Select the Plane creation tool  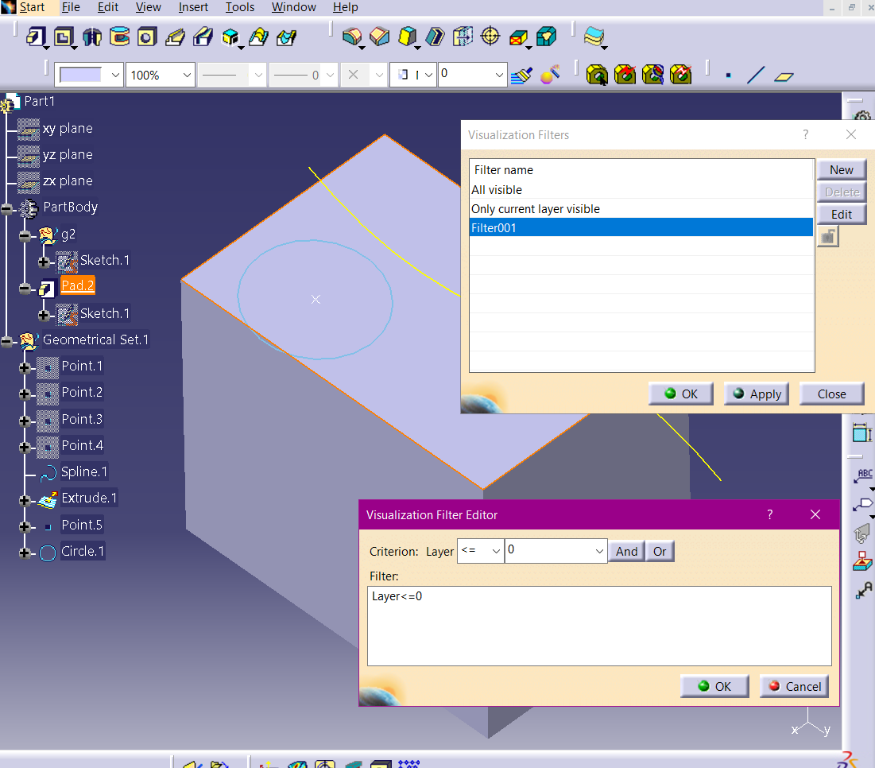pos(784,76)
